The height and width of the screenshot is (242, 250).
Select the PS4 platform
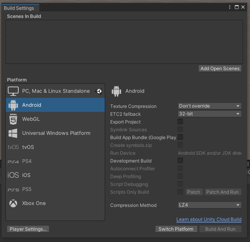click(55, 161)
